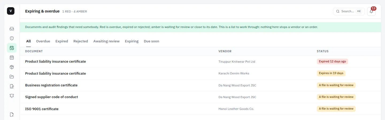Click the 1 RED · 4 AMBER summary

[x=75, y=11]
